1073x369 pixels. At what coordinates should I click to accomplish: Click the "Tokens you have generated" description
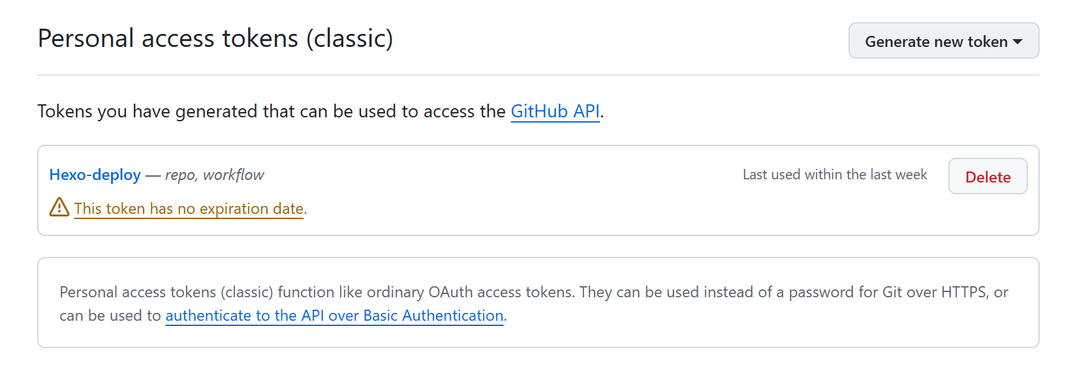coord(271,111)
